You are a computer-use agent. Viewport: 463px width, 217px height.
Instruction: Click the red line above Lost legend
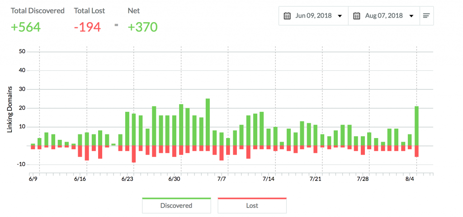point(252,198)
